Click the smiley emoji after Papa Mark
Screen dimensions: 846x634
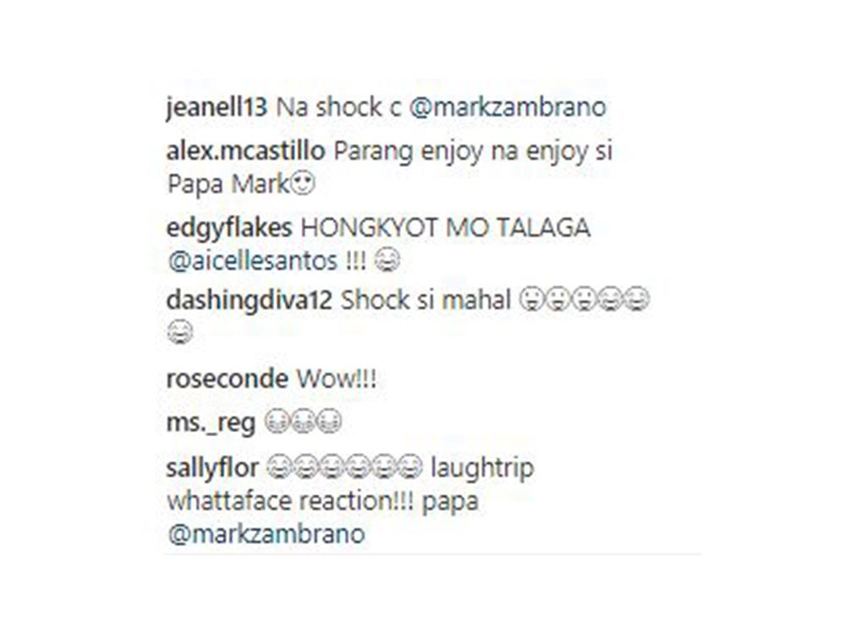point(302,183)
